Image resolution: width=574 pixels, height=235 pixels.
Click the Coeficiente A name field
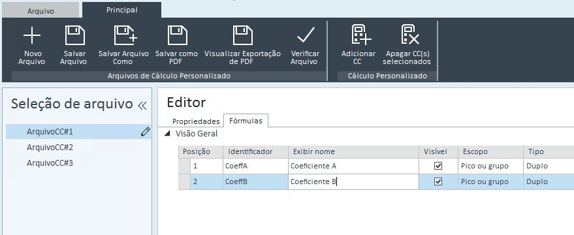(x=353, y=166)
